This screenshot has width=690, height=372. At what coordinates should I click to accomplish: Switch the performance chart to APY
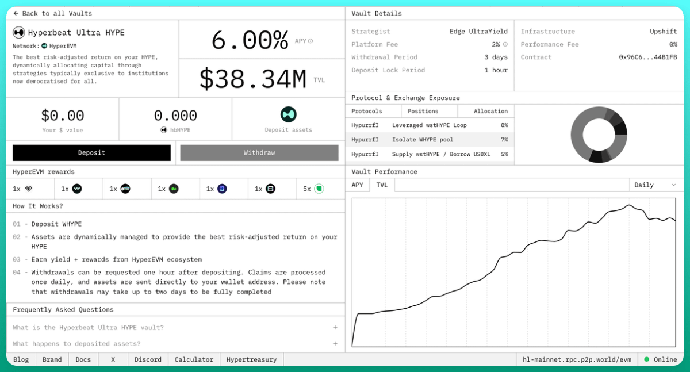point(358,185)
